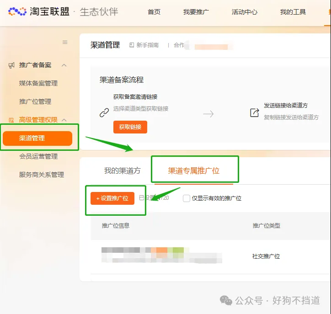Collapse the sidebar with the hamburger icon
Screen dimensions: 331x314
click(65, 42)
